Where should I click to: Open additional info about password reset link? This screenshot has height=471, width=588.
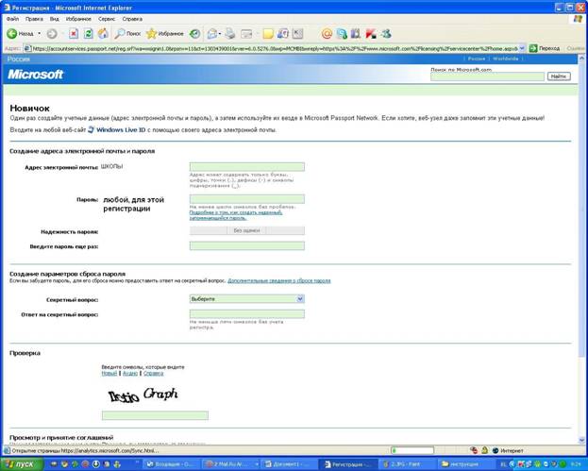(279, 280)
